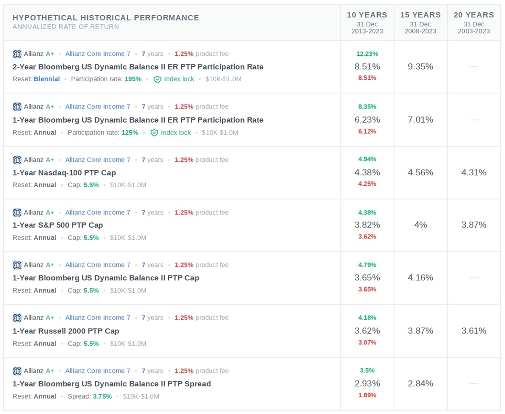The image size is (505, 414).
Task: Open Allianz Core Income 7 link in the S&P 500 row
Action: 98,212
